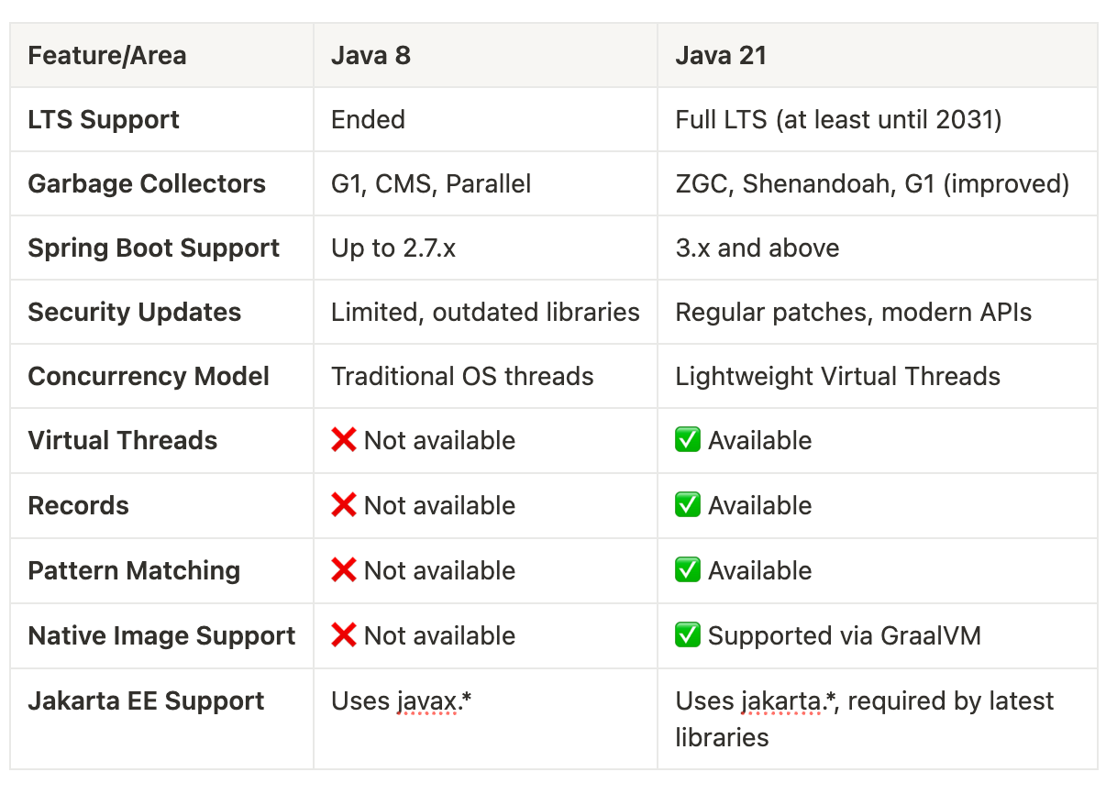Click the Lightweight Virtual Threads cell

[x=837, y=376]
